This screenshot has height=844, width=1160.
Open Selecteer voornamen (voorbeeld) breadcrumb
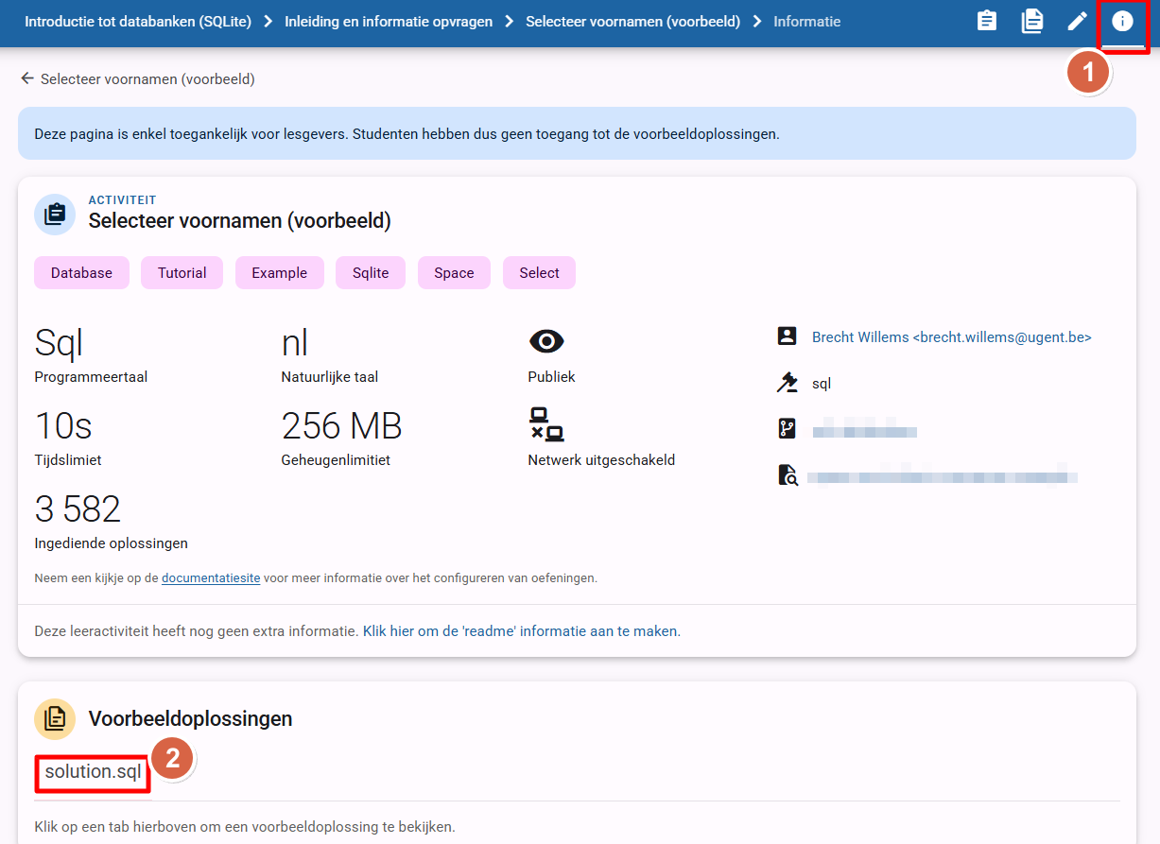point(632,22)
